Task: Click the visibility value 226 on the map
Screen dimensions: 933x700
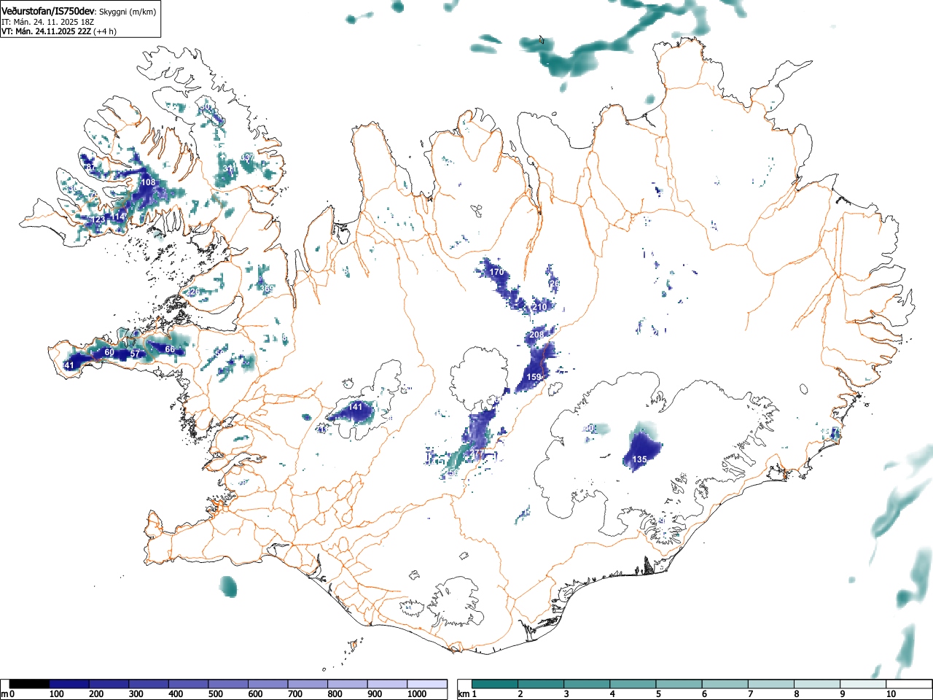Action: 193,292
